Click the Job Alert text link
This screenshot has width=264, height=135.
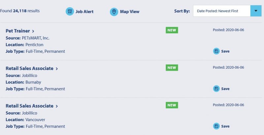[x=84, y=12]
